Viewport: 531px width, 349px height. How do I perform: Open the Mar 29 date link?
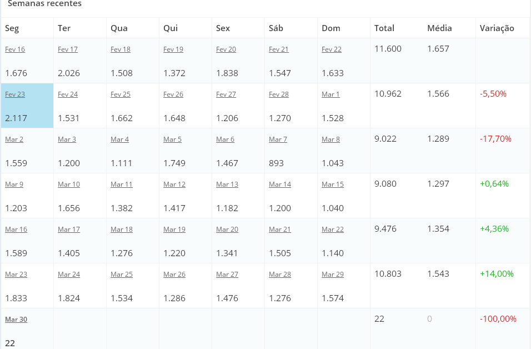point(333,275)
